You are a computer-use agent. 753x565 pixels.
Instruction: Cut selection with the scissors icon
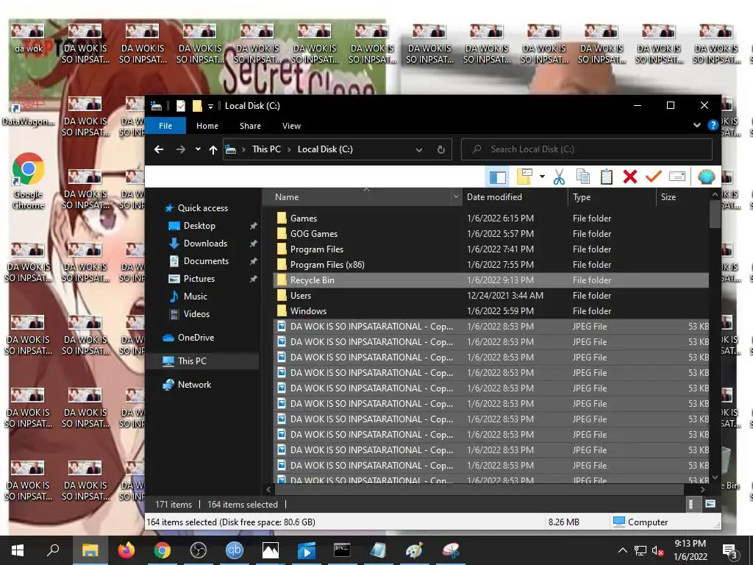click(559, 177)
